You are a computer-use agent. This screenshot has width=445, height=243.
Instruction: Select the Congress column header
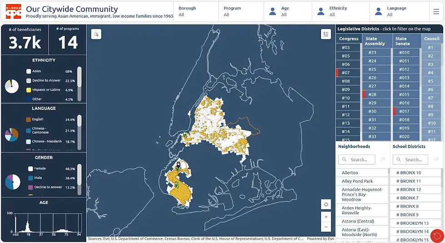pyautogui.click(x=349, y=39)
